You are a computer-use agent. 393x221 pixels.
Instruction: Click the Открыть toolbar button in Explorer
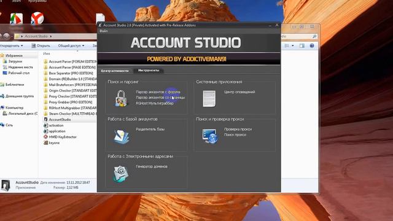[x=41, y=45]
